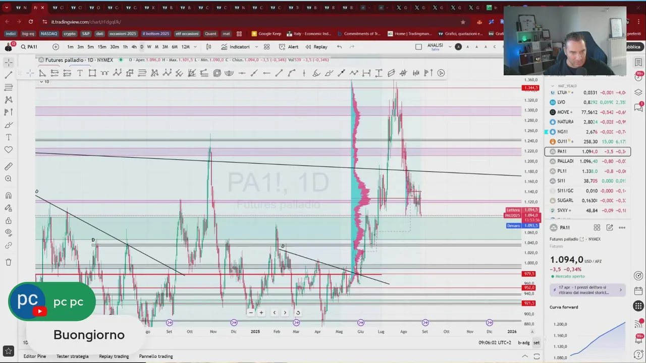Click the redo arrow
646x363 pixels.
click(x=352, y=47)
